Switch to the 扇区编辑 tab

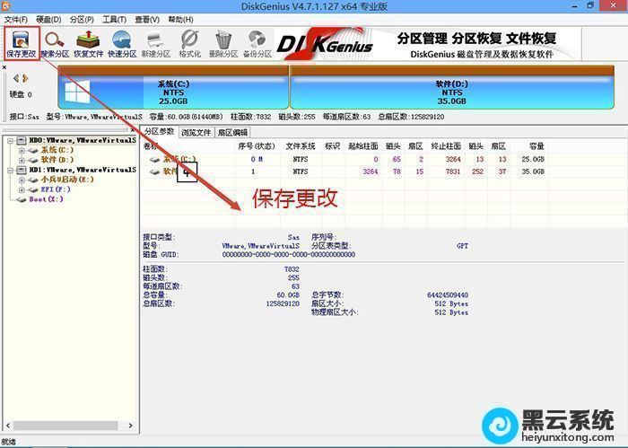(x=232, y=132)
